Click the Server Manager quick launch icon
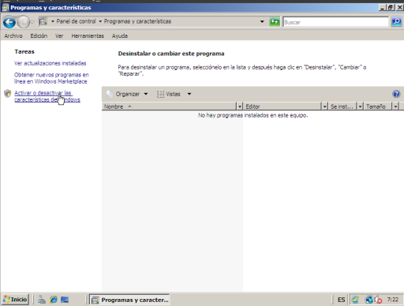This screenshot has width=404, height=306. coord(42,300)
